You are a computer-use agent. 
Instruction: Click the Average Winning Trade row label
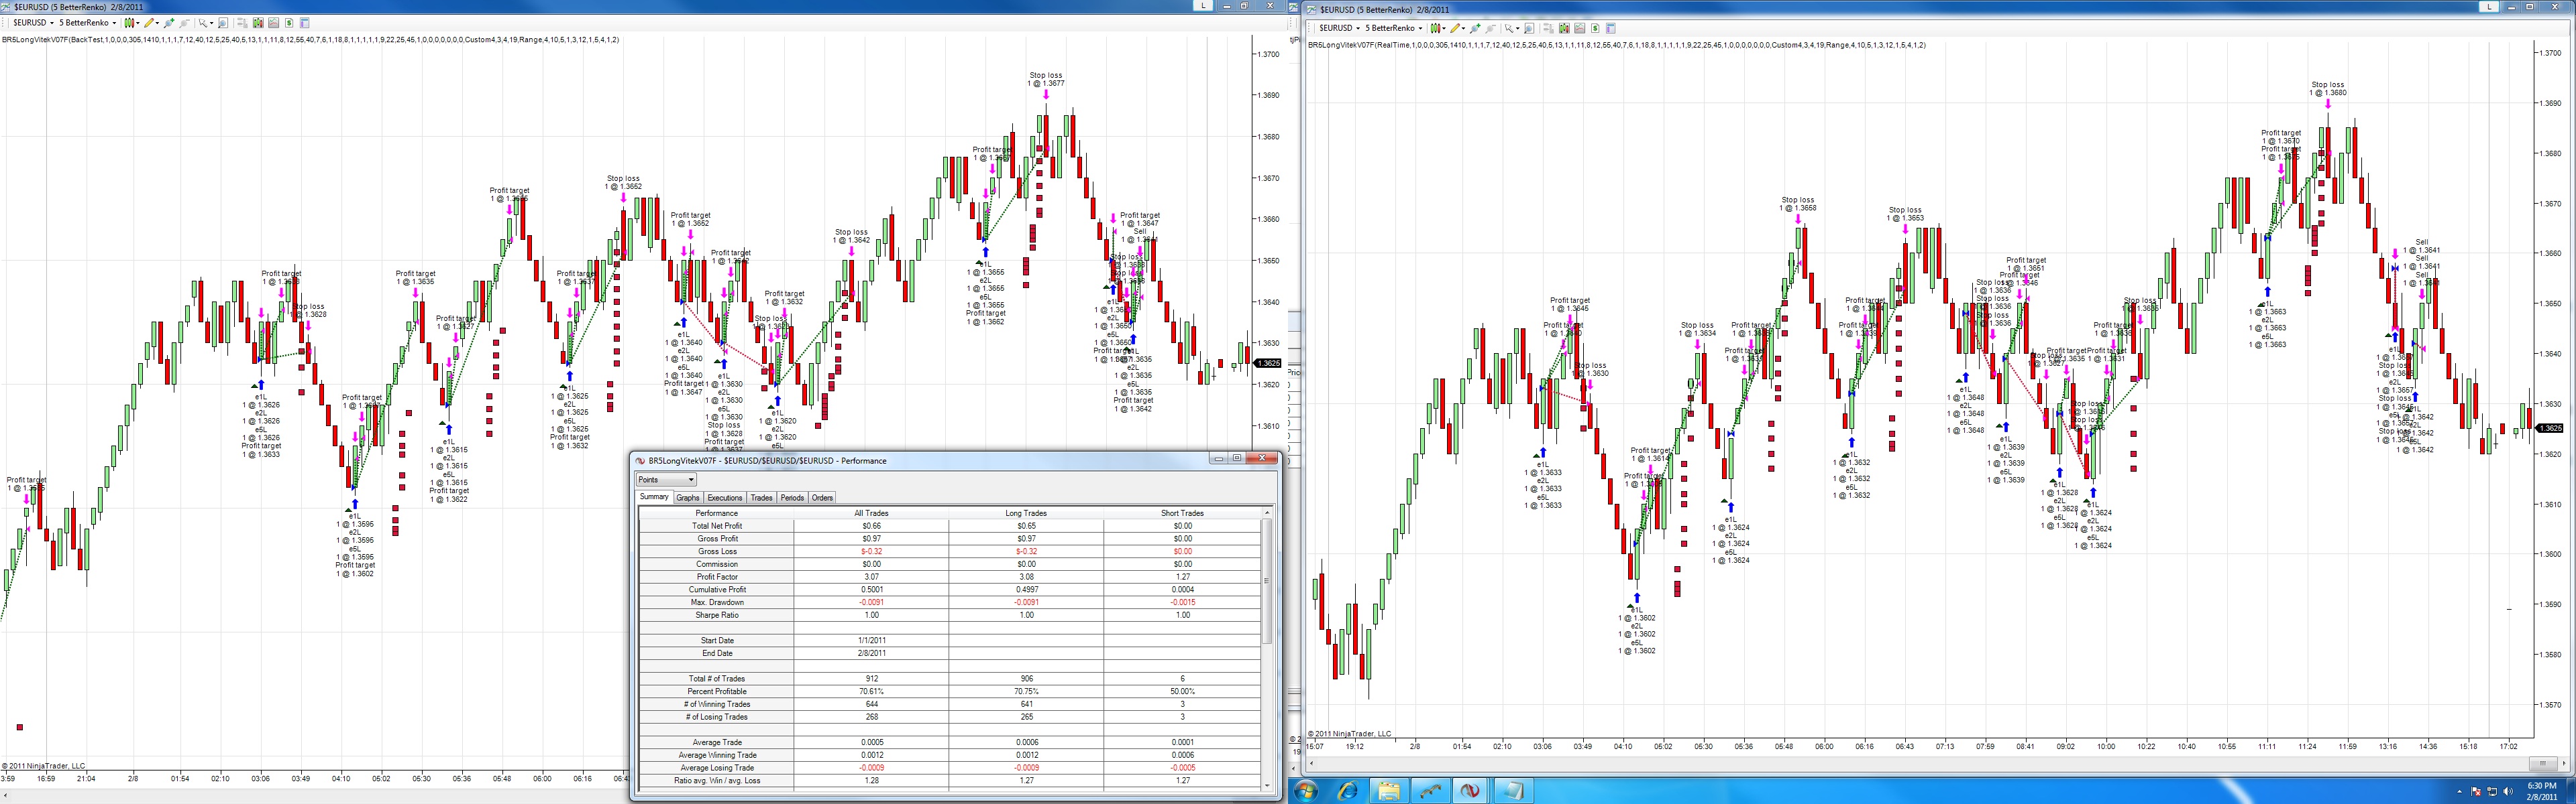pyautogui.click(x=717, y=755)
